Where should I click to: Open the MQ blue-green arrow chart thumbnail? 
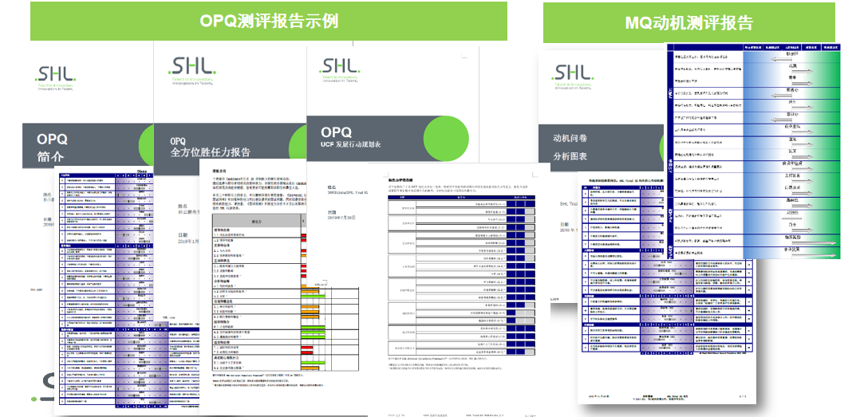click(x=752, y=150)
